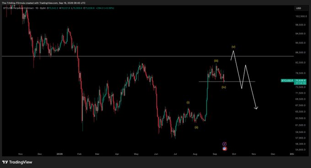This screenshot has height=168, width=311.
Task: Open the purple lightning event icon
Action: pos(224,144)
